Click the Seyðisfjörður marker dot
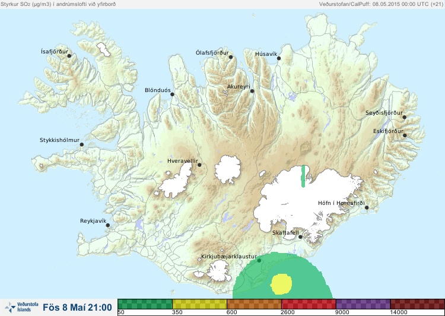 (405, 117)
